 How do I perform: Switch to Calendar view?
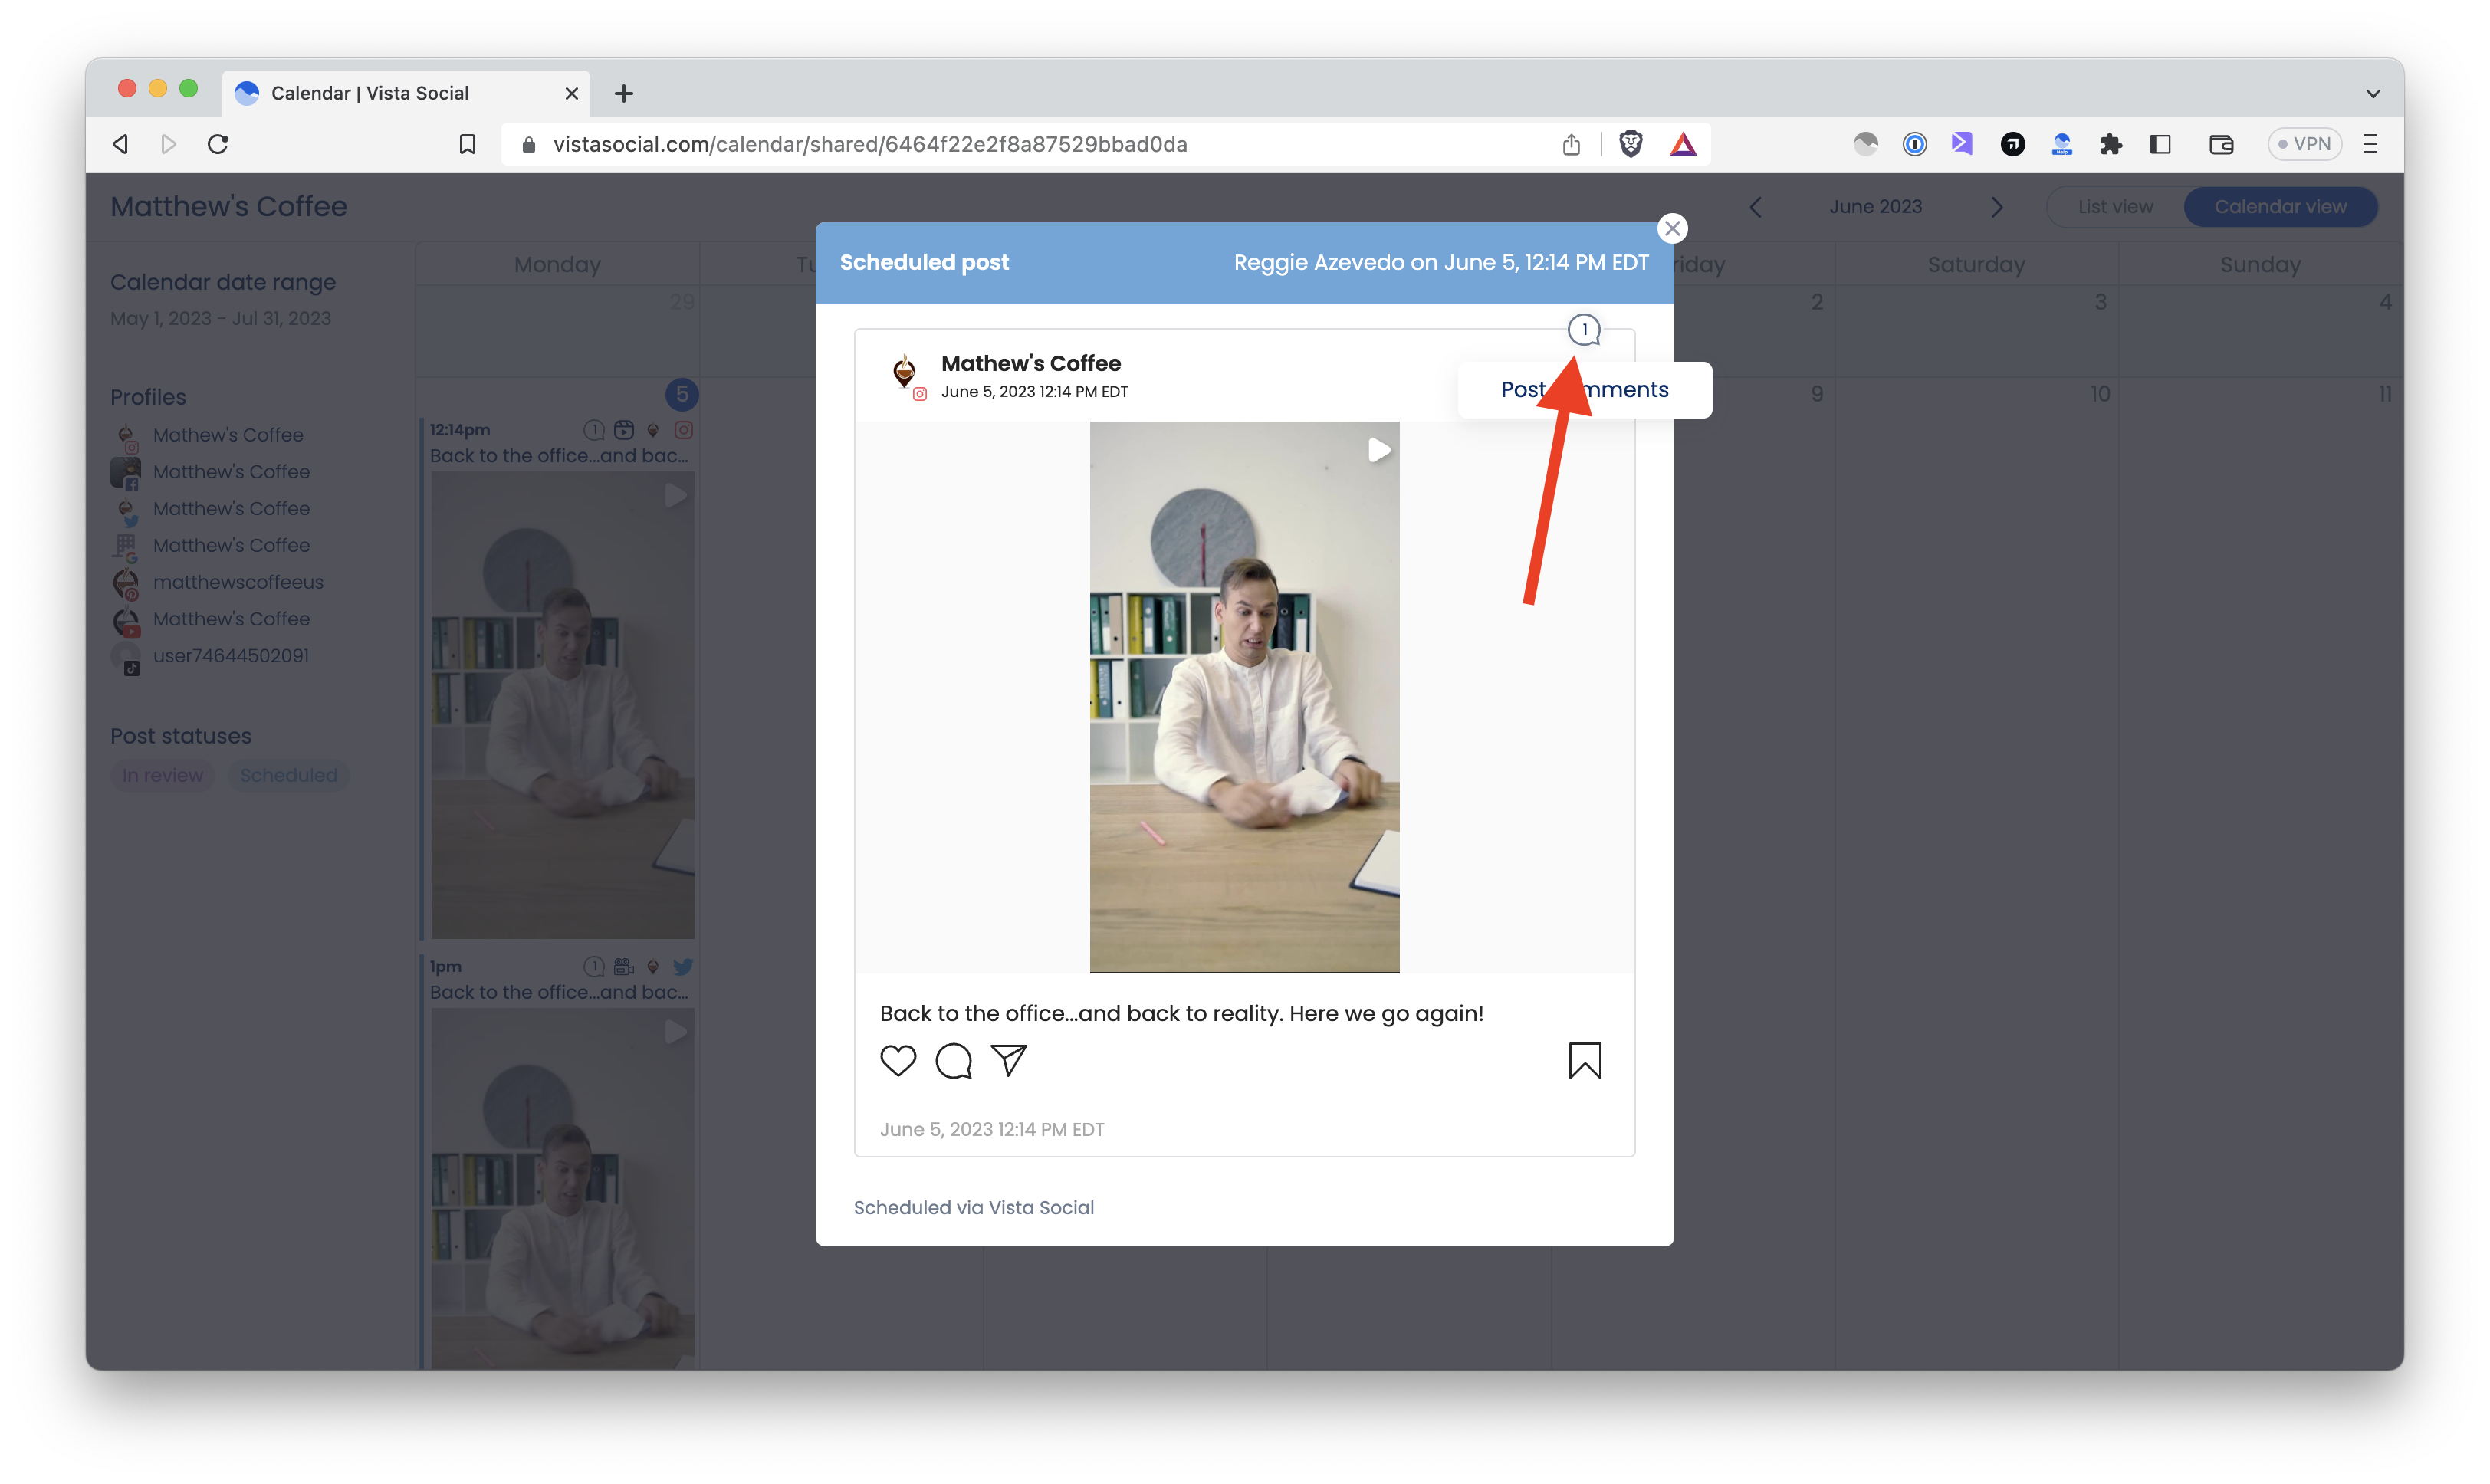tap(2280, 207)
